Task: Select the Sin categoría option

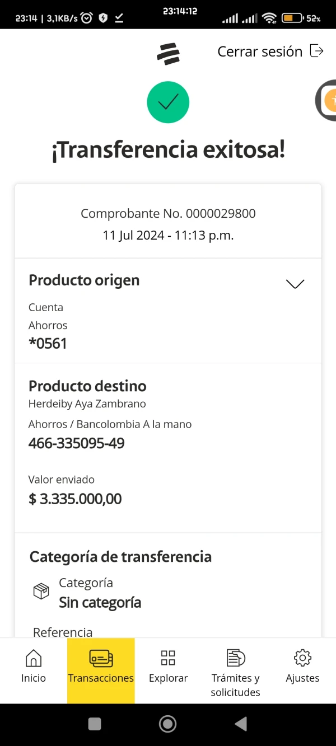Action: point(100,603)
